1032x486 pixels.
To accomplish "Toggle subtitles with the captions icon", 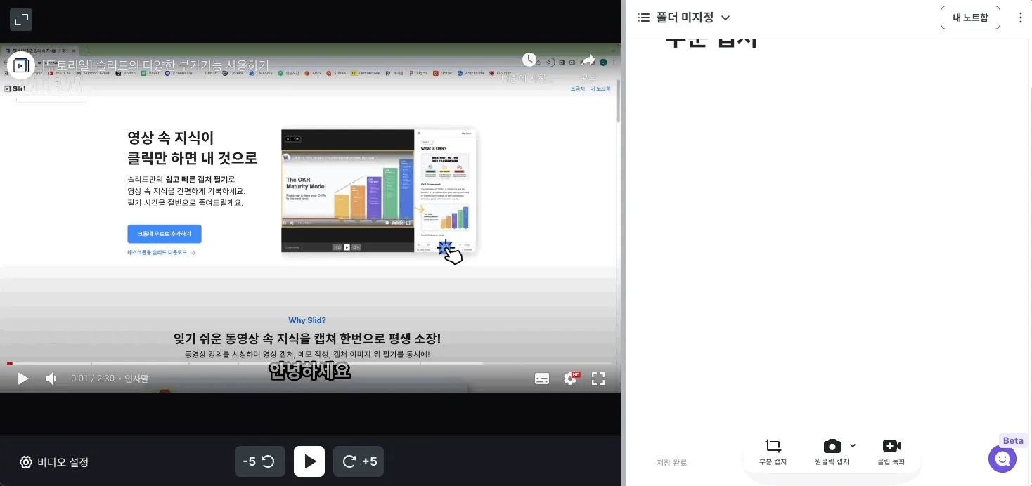I will 542,379.
